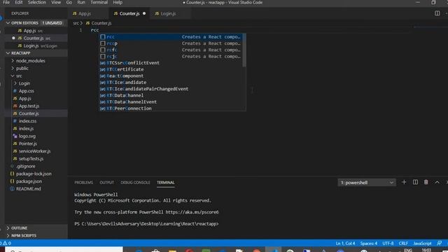Image resolution: width=448 pixels, height=252 pixels.
Task: Open serviceWorker.js in the explorer
Action: 36,151
